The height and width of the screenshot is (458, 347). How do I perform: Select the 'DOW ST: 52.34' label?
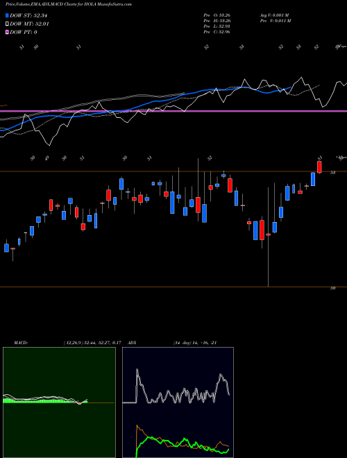pyautogui.click(x=28, y=15)
